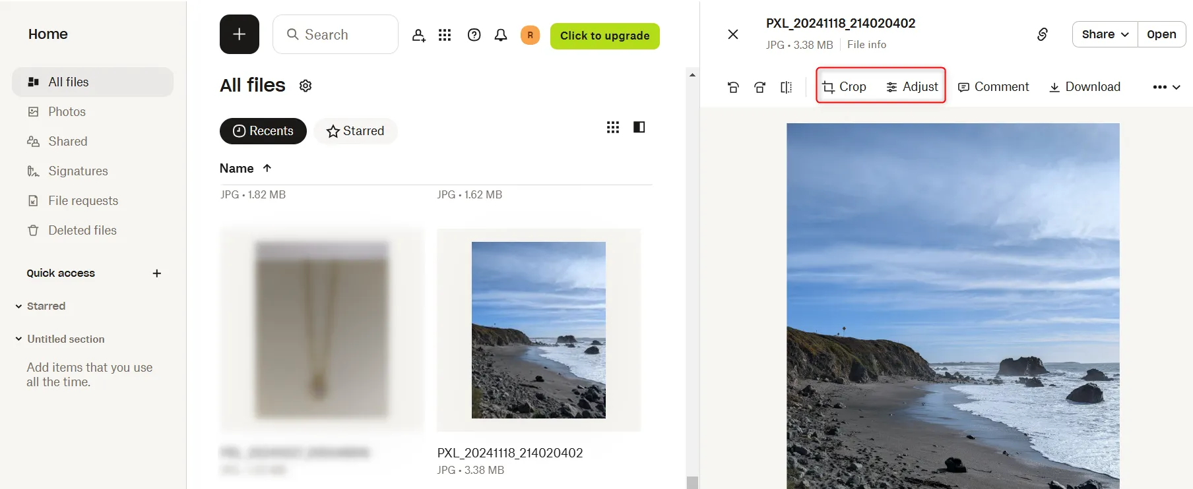1193x489 pixels.
Task: Sort by Name column header
Action: tap(237, 169)
